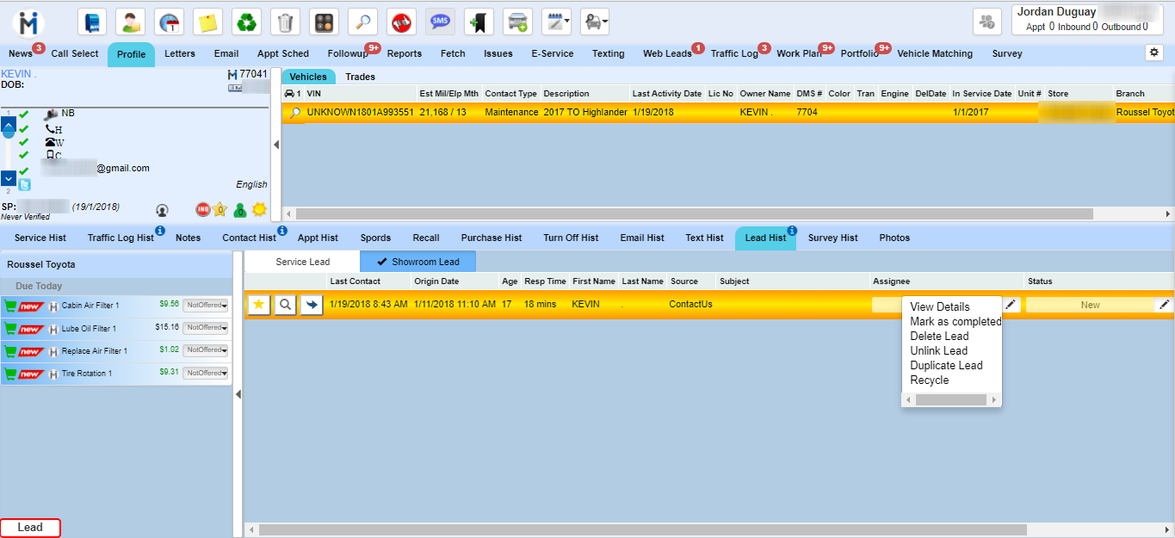Expand the calendar notepad toolbar dropdown
Image resolution: width=1175 pixels, height=538 pixels.
(557, 22)
